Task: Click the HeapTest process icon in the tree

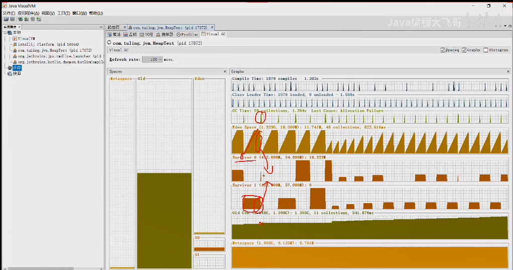Action: 15,50
